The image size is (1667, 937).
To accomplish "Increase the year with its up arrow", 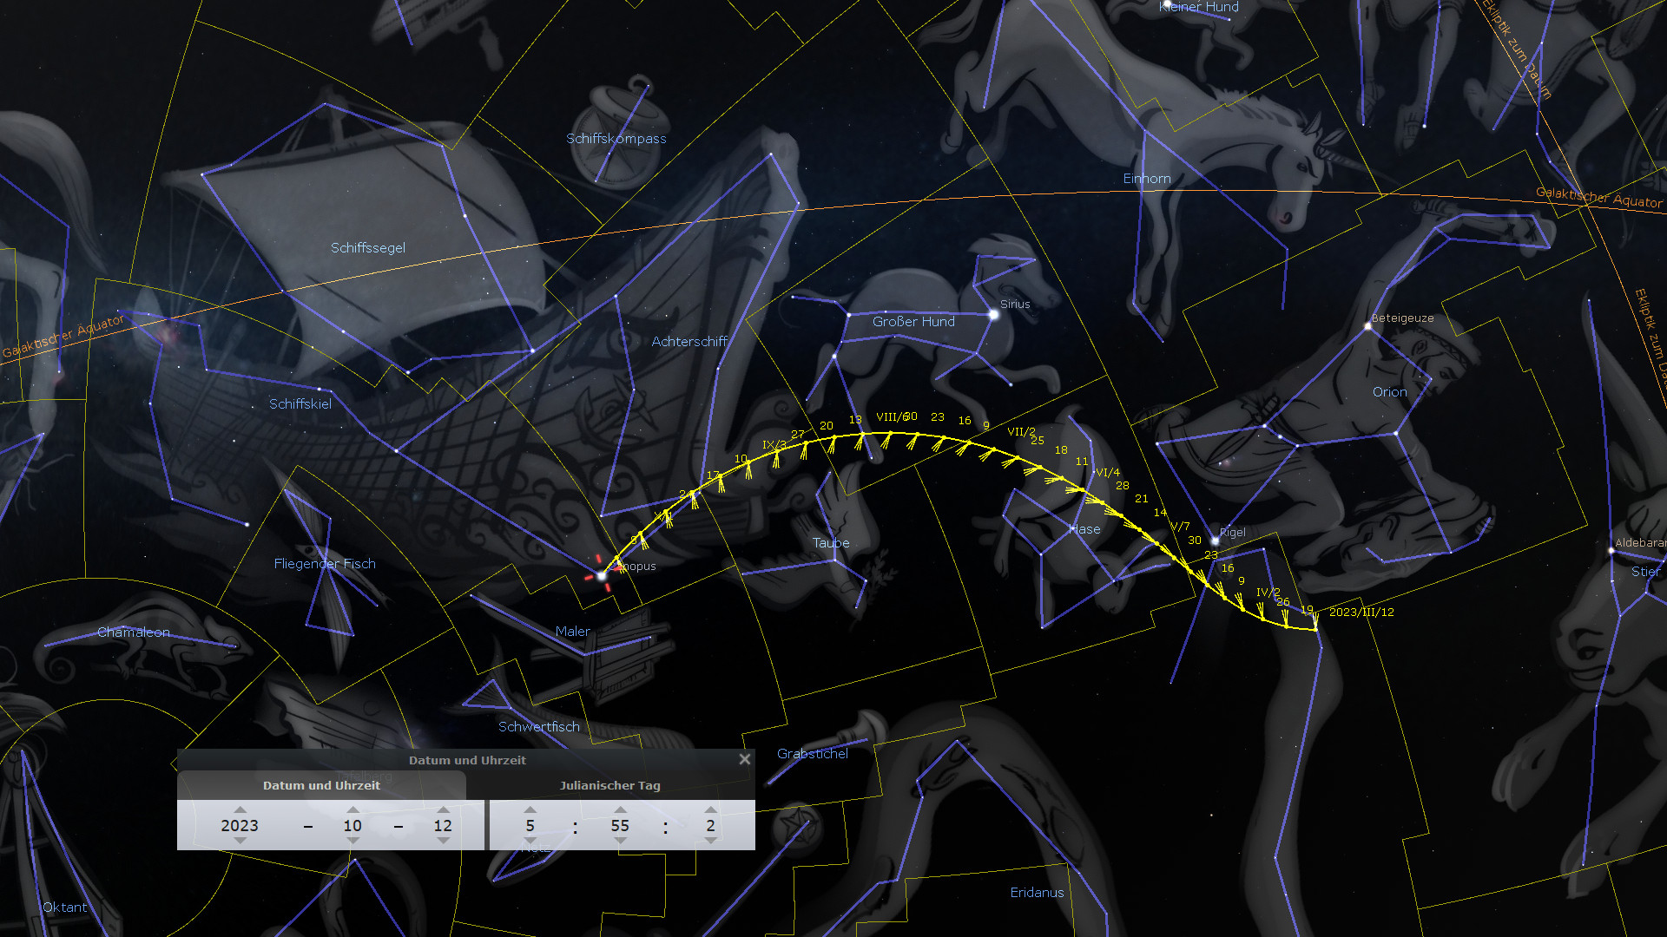I will [240, 809].
